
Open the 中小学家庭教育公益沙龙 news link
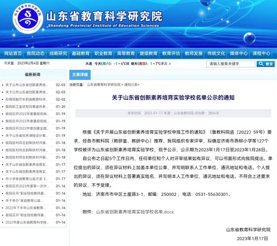point(27,179)
